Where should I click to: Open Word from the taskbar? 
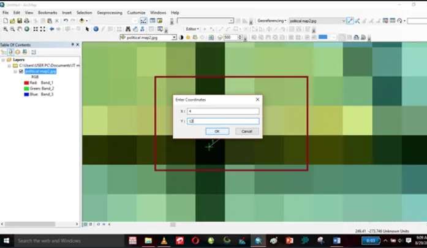click(336, 241)
